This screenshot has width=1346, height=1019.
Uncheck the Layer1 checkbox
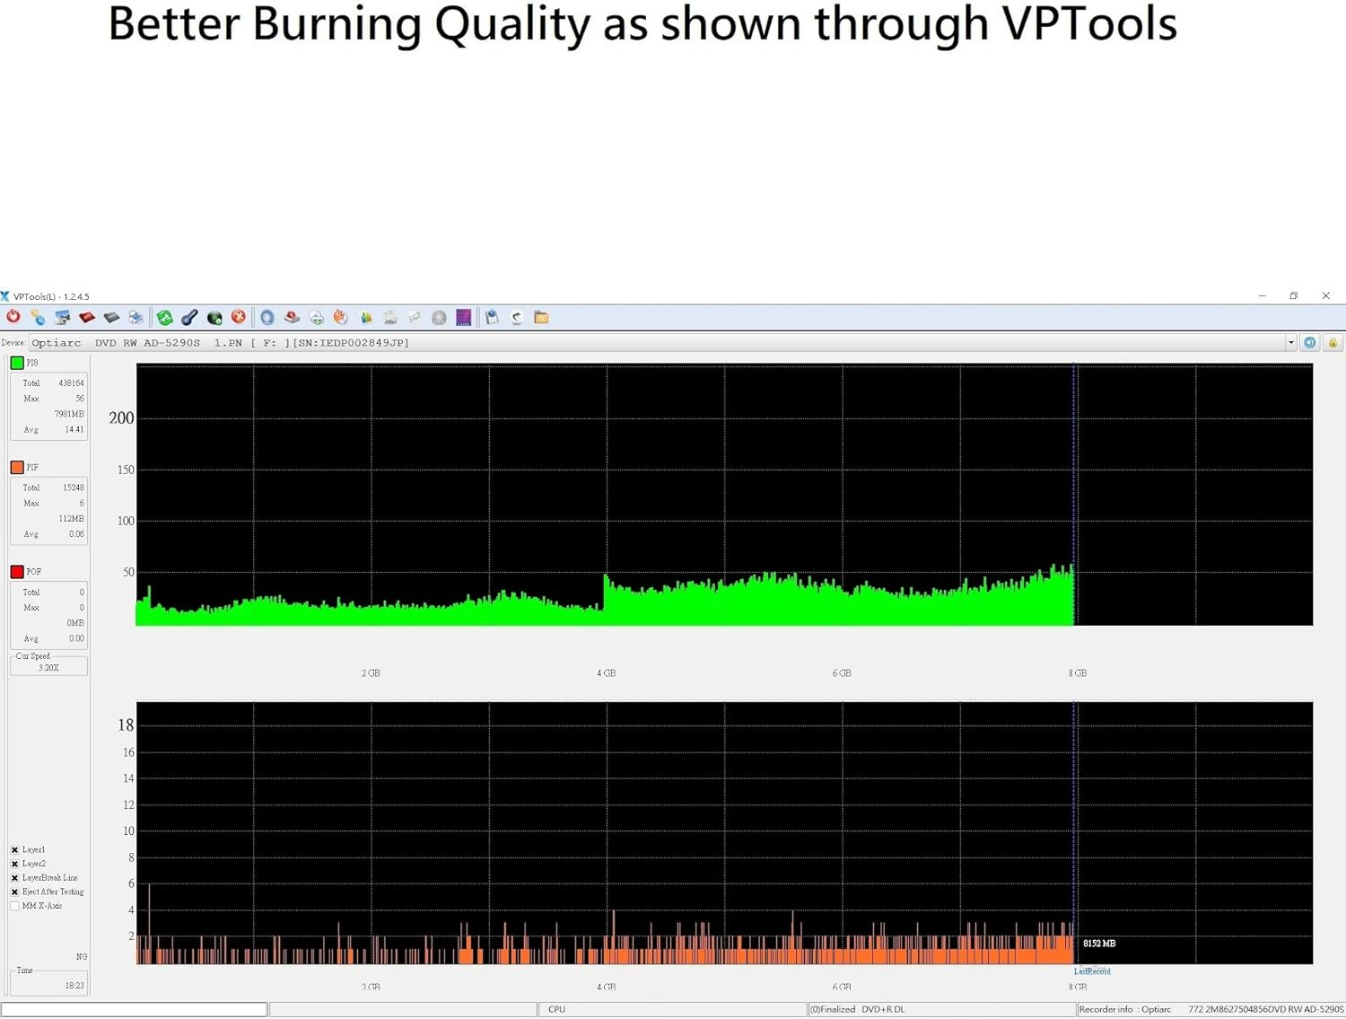15,849
